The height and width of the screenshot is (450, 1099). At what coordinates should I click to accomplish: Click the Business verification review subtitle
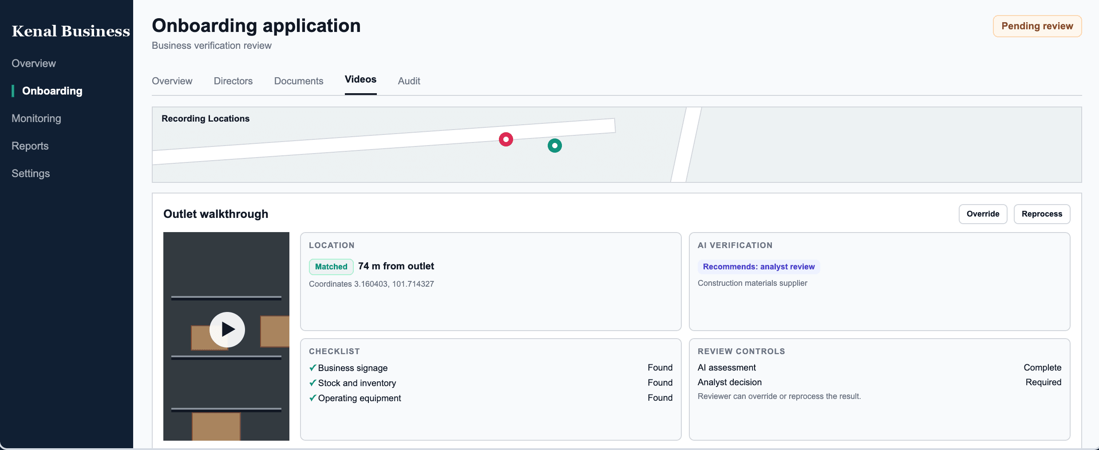pos(212,46)
